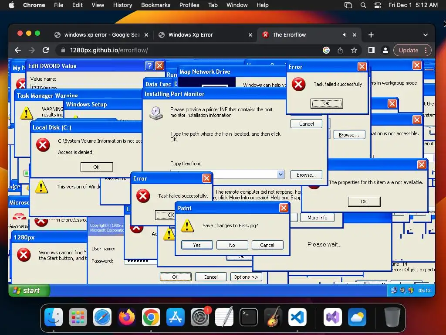This screenshot has height=335, width=446.
Task: Click Browse next to Copy files from
Action: [306, 174]
